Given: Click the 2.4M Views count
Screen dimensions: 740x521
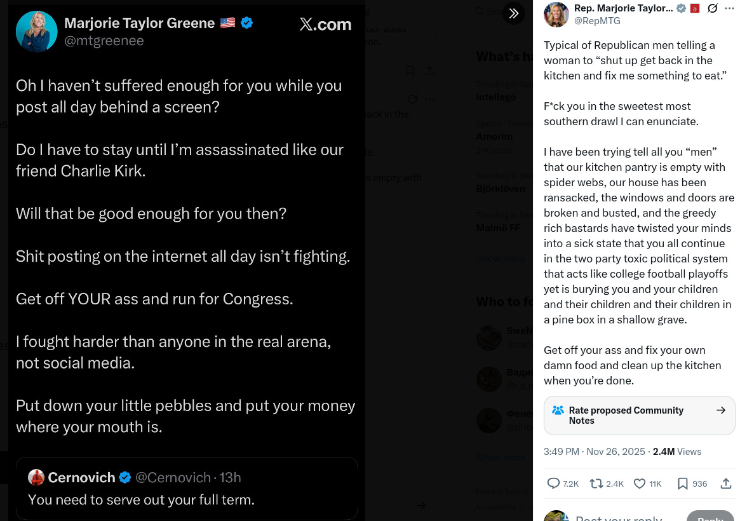Looking at the screenshot, I should pos(676,452).
